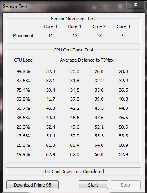Select the Core 1 column header
Image resolution: width=147 pixels, height=193 pixels.
(75, 26)
